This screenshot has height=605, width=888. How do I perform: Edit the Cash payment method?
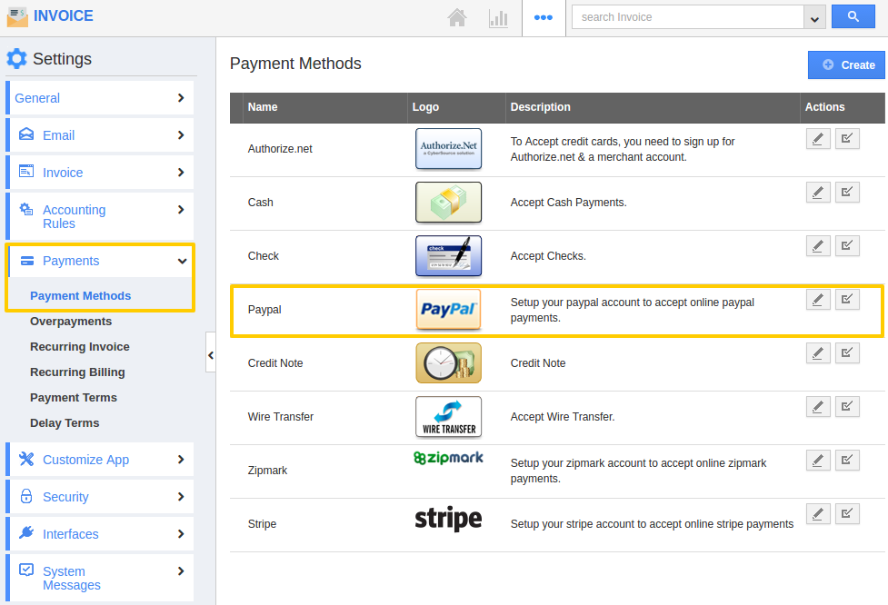pos(818,193)
